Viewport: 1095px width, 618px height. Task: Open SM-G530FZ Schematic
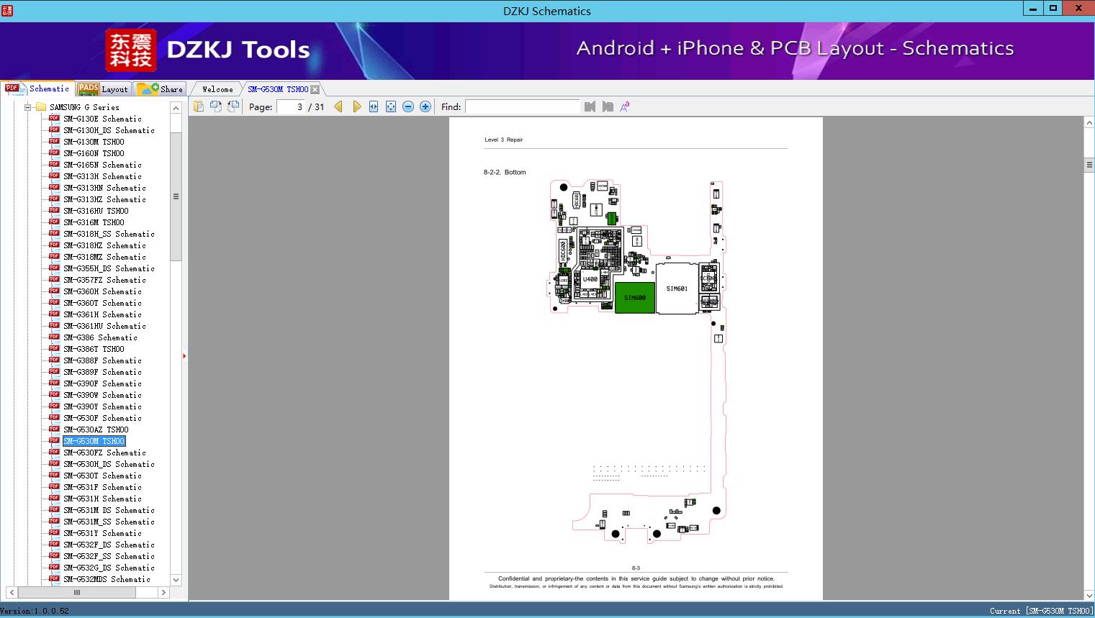coord(104,453)
